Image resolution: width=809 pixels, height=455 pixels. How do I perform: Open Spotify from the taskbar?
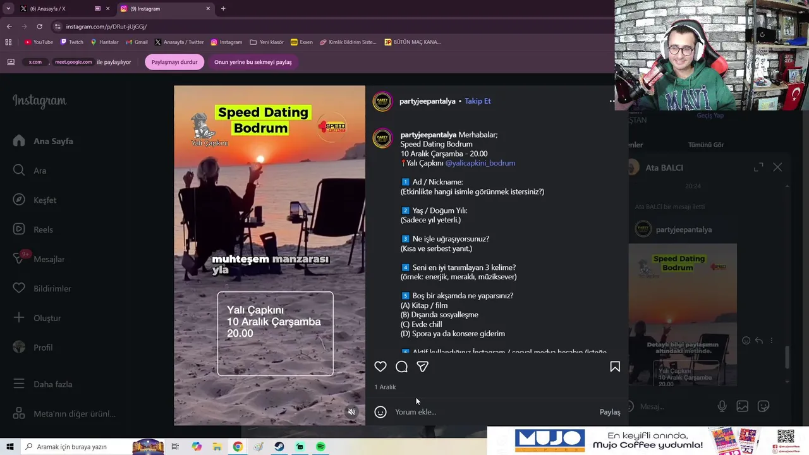[x=320, y=447]
